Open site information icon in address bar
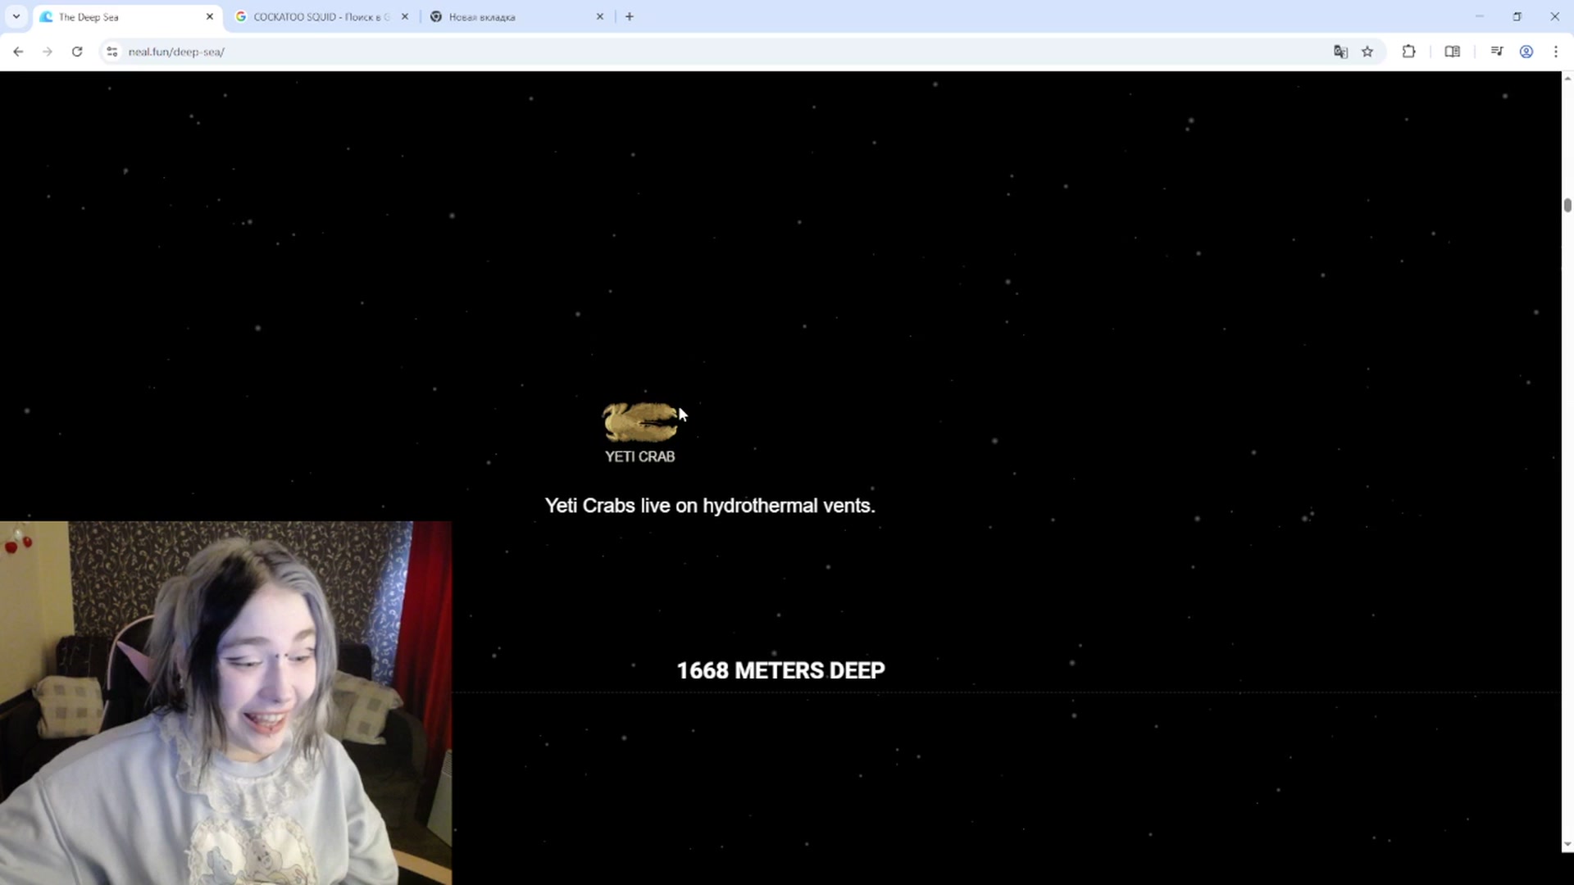 [x=112, y=52]
